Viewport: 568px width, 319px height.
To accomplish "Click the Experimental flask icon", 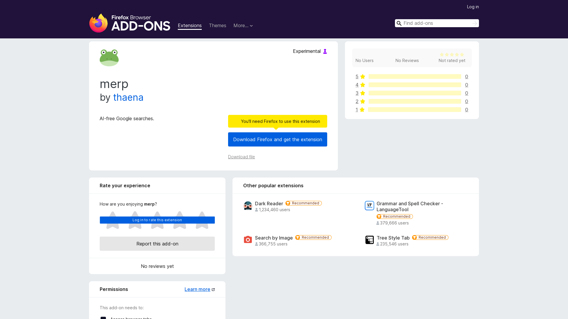I will pos(325,51).
